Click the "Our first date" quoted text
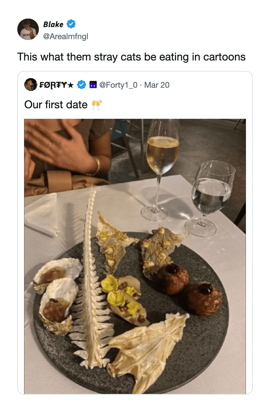Viewport: 270px width, 412px height. pyautogui.click(x=56, y=105)
